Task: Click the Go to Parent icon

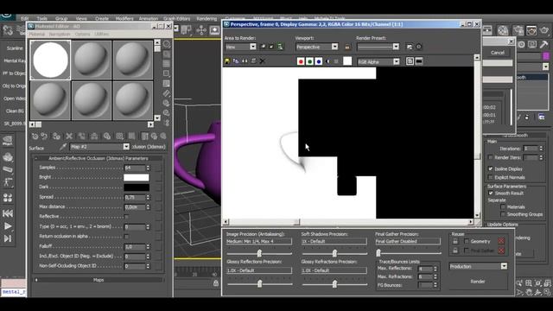Action: pos(154,136)
